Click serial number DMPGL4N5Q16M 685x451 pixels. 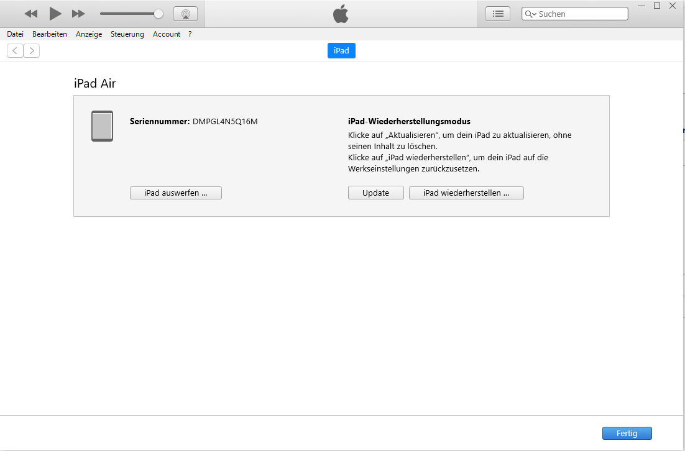(x=225, y=121)
